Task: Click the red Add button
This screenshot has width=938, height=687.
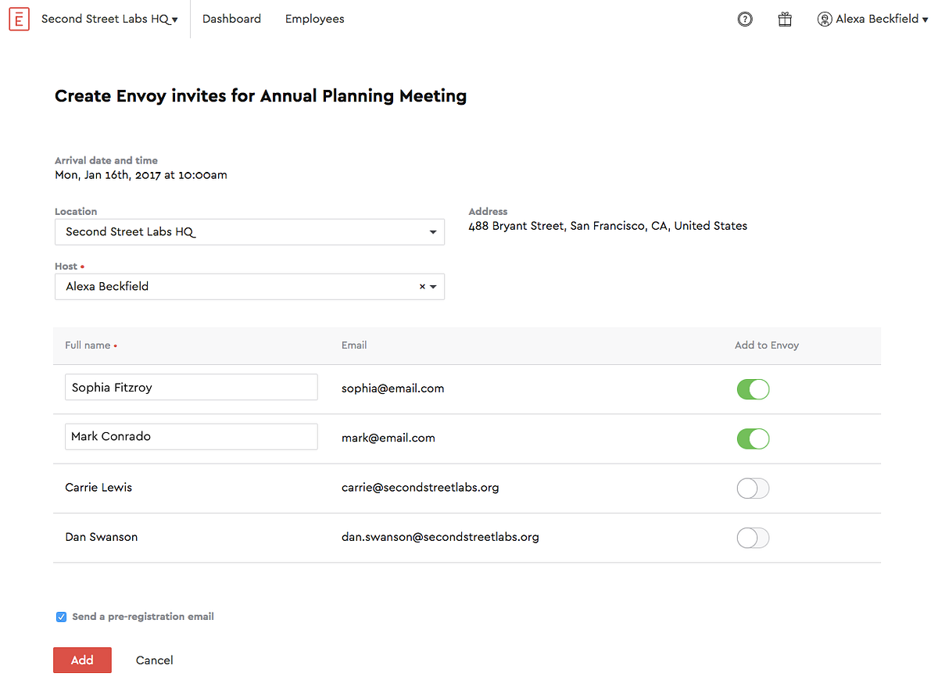Action: click(x=82, y=660)
